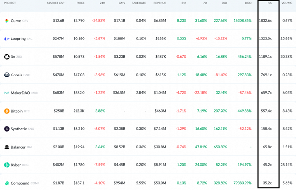Sort table by Market Cap column header

56,3
